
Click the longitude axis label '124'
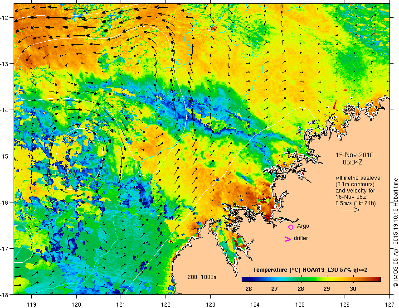(x=255, y=304)
